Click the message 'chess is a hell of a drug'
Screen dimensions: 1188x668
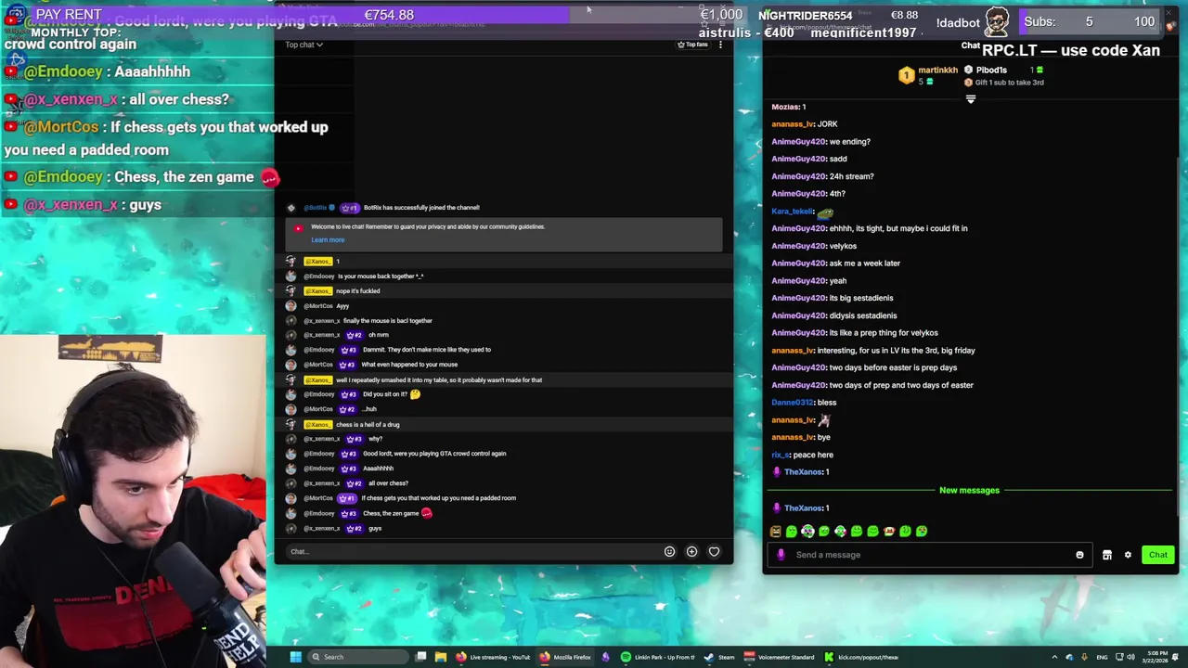[368, 425]
